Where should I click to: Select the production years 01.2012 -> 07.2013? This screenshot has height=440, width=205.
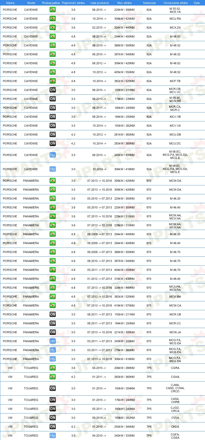[100, 279]
